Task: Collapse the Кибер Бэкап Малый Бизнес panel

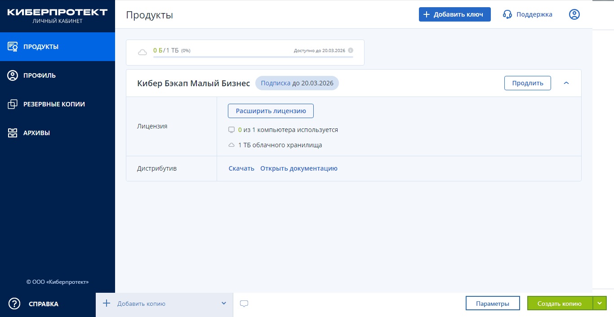Action: 566,83
